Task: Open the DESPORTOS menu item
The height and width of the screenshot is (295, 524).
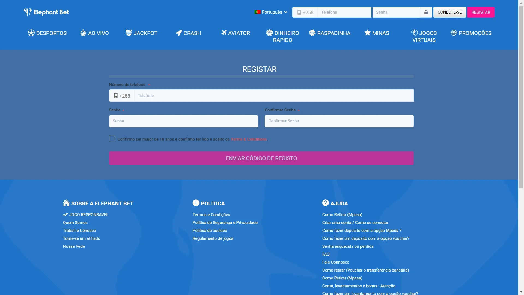Action: pyautogui.click(x=47, y=33)
